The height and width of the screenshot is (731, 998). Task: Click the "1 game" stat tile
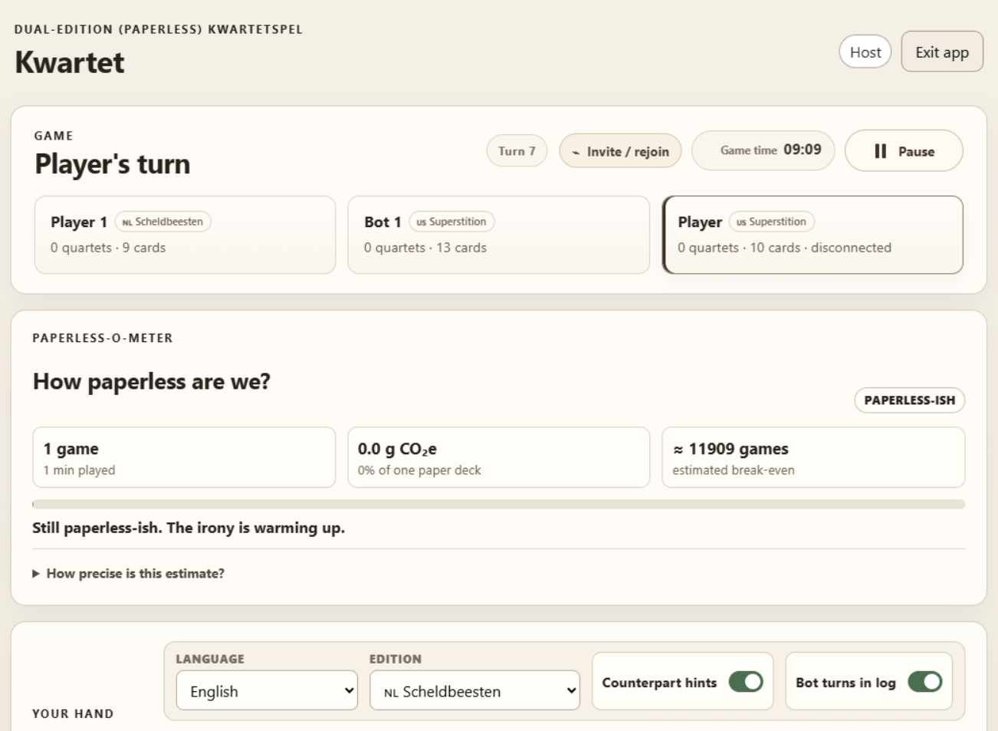coord(184,457)
